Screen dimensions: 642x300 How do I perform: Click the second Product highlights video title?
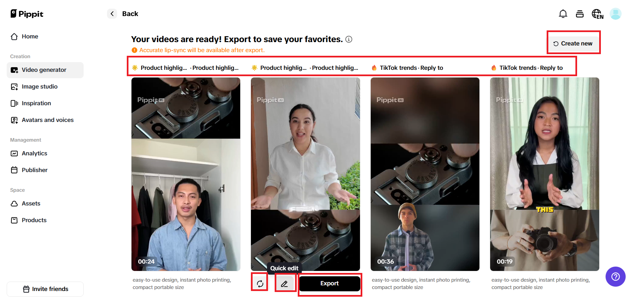305,68
